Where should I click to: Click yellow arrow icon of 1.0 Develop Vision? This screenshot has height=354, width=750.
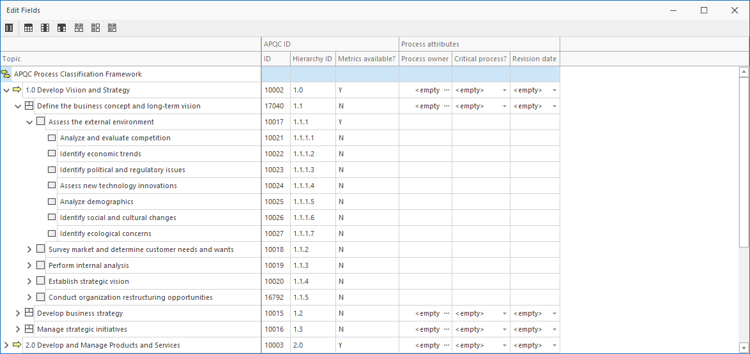(x=17, y=90)
